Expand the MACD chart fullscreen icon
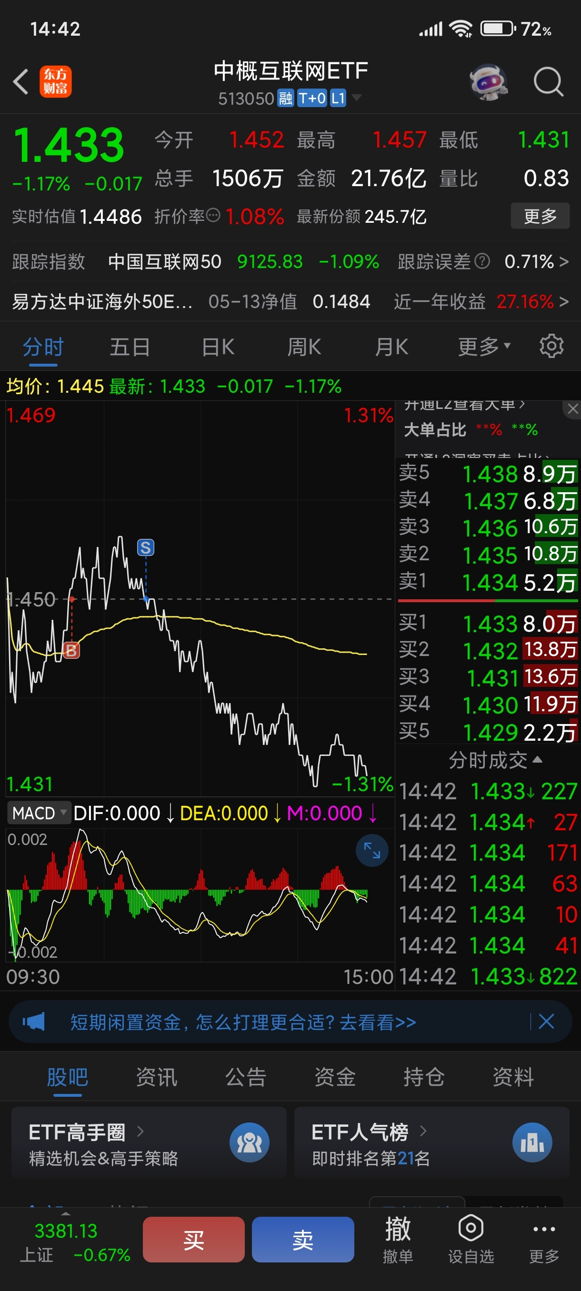The height and width of the screenshot is (1291, 581). [x=372, y=850]
